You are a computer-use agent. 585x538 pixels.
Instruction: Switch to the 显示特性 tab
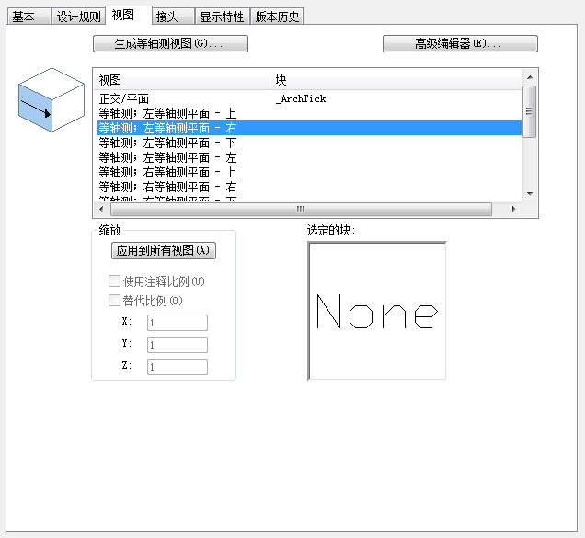point(222,17)
